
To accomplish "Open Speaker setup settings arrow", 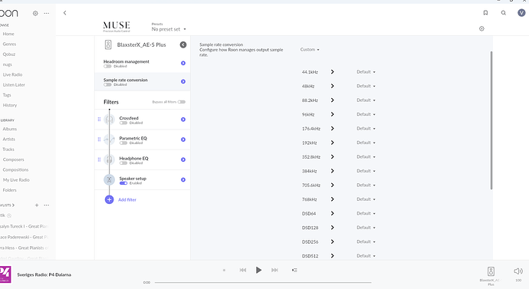I will click(183, 179).
